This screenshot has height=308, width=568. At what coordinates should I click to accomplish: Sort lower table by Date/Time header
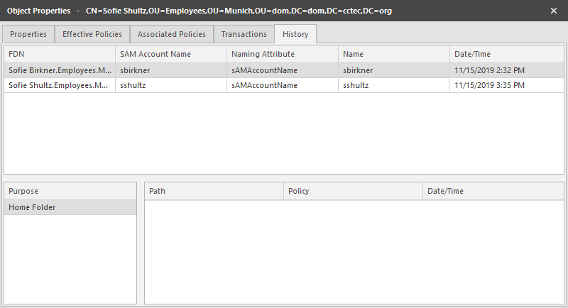[493, 191]
